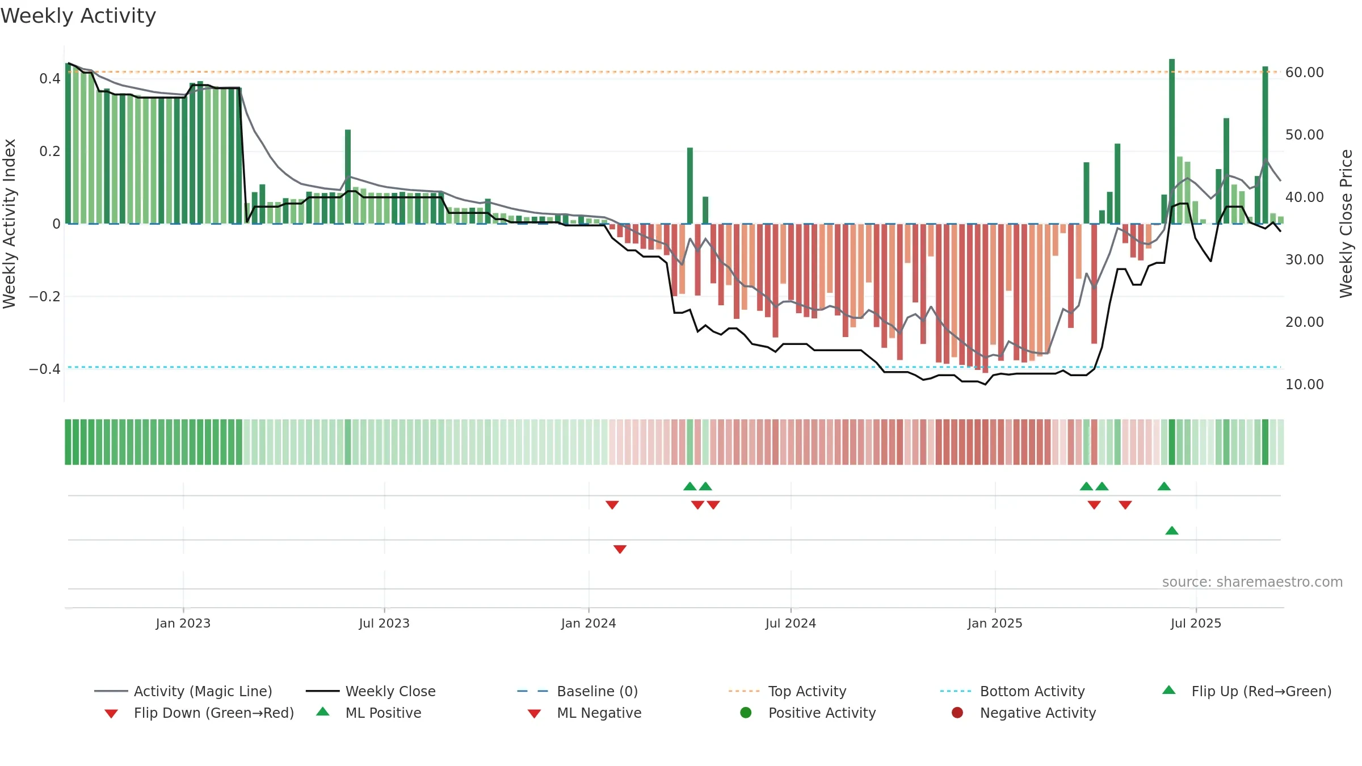Toggle the ML Negative legend entry
1362x766 pixels.
585,713
